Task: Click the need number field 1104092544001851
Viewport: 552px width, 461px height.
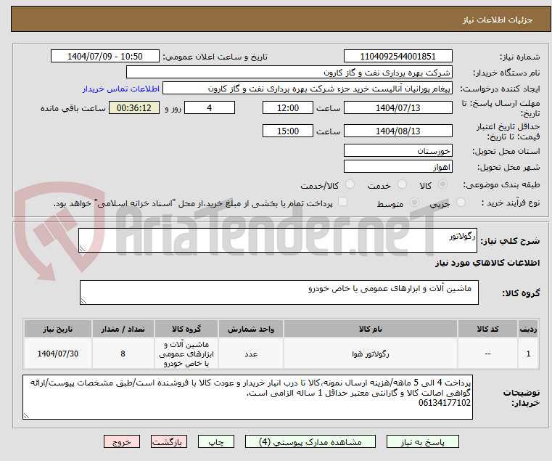Action: point(397,57)
